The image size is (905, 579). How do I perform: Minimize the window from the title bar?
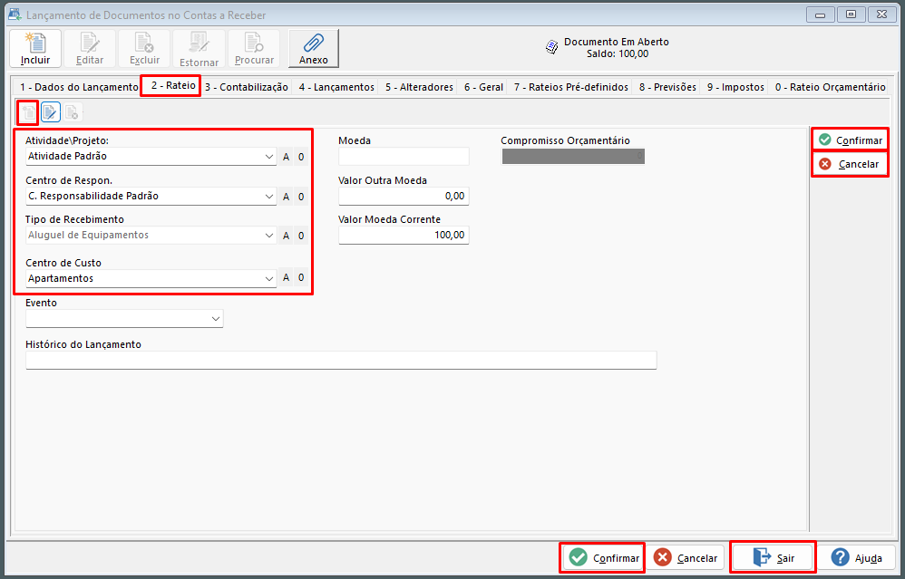click(x=820, y=14)
